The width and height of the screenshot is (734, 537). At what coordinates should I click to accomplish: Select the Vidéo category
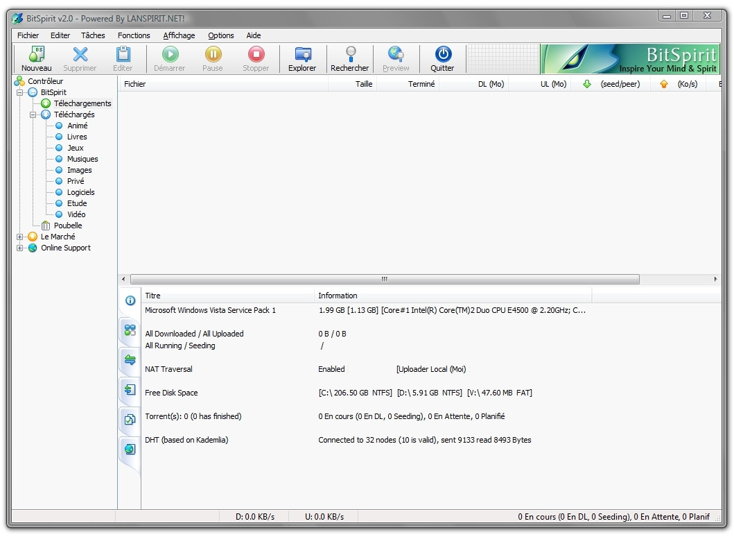[x=76, y=214]
